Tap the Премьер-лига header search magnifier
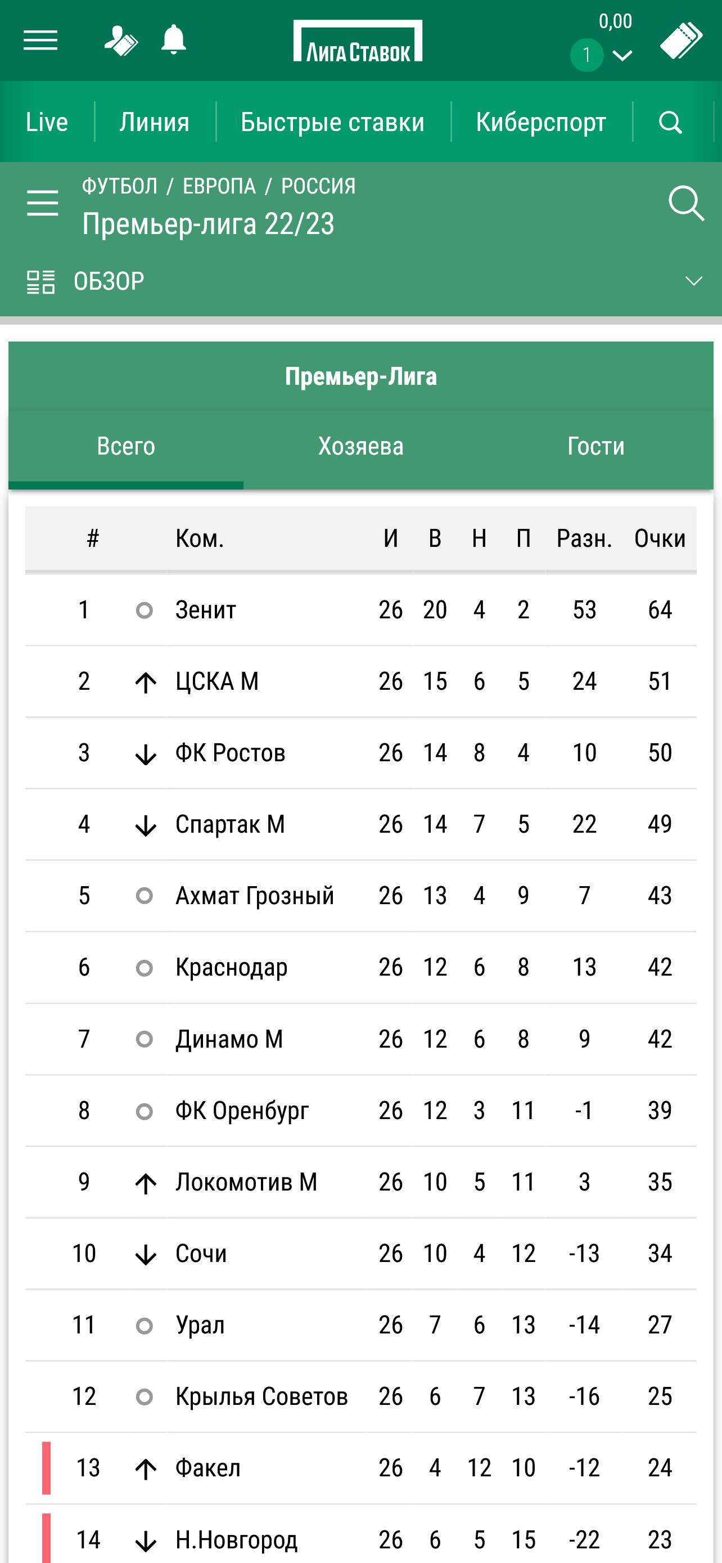 pos(685,203)
